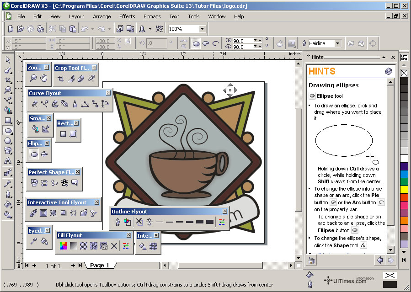Apply No Fill in the Fill Flyout

[114, 246]
